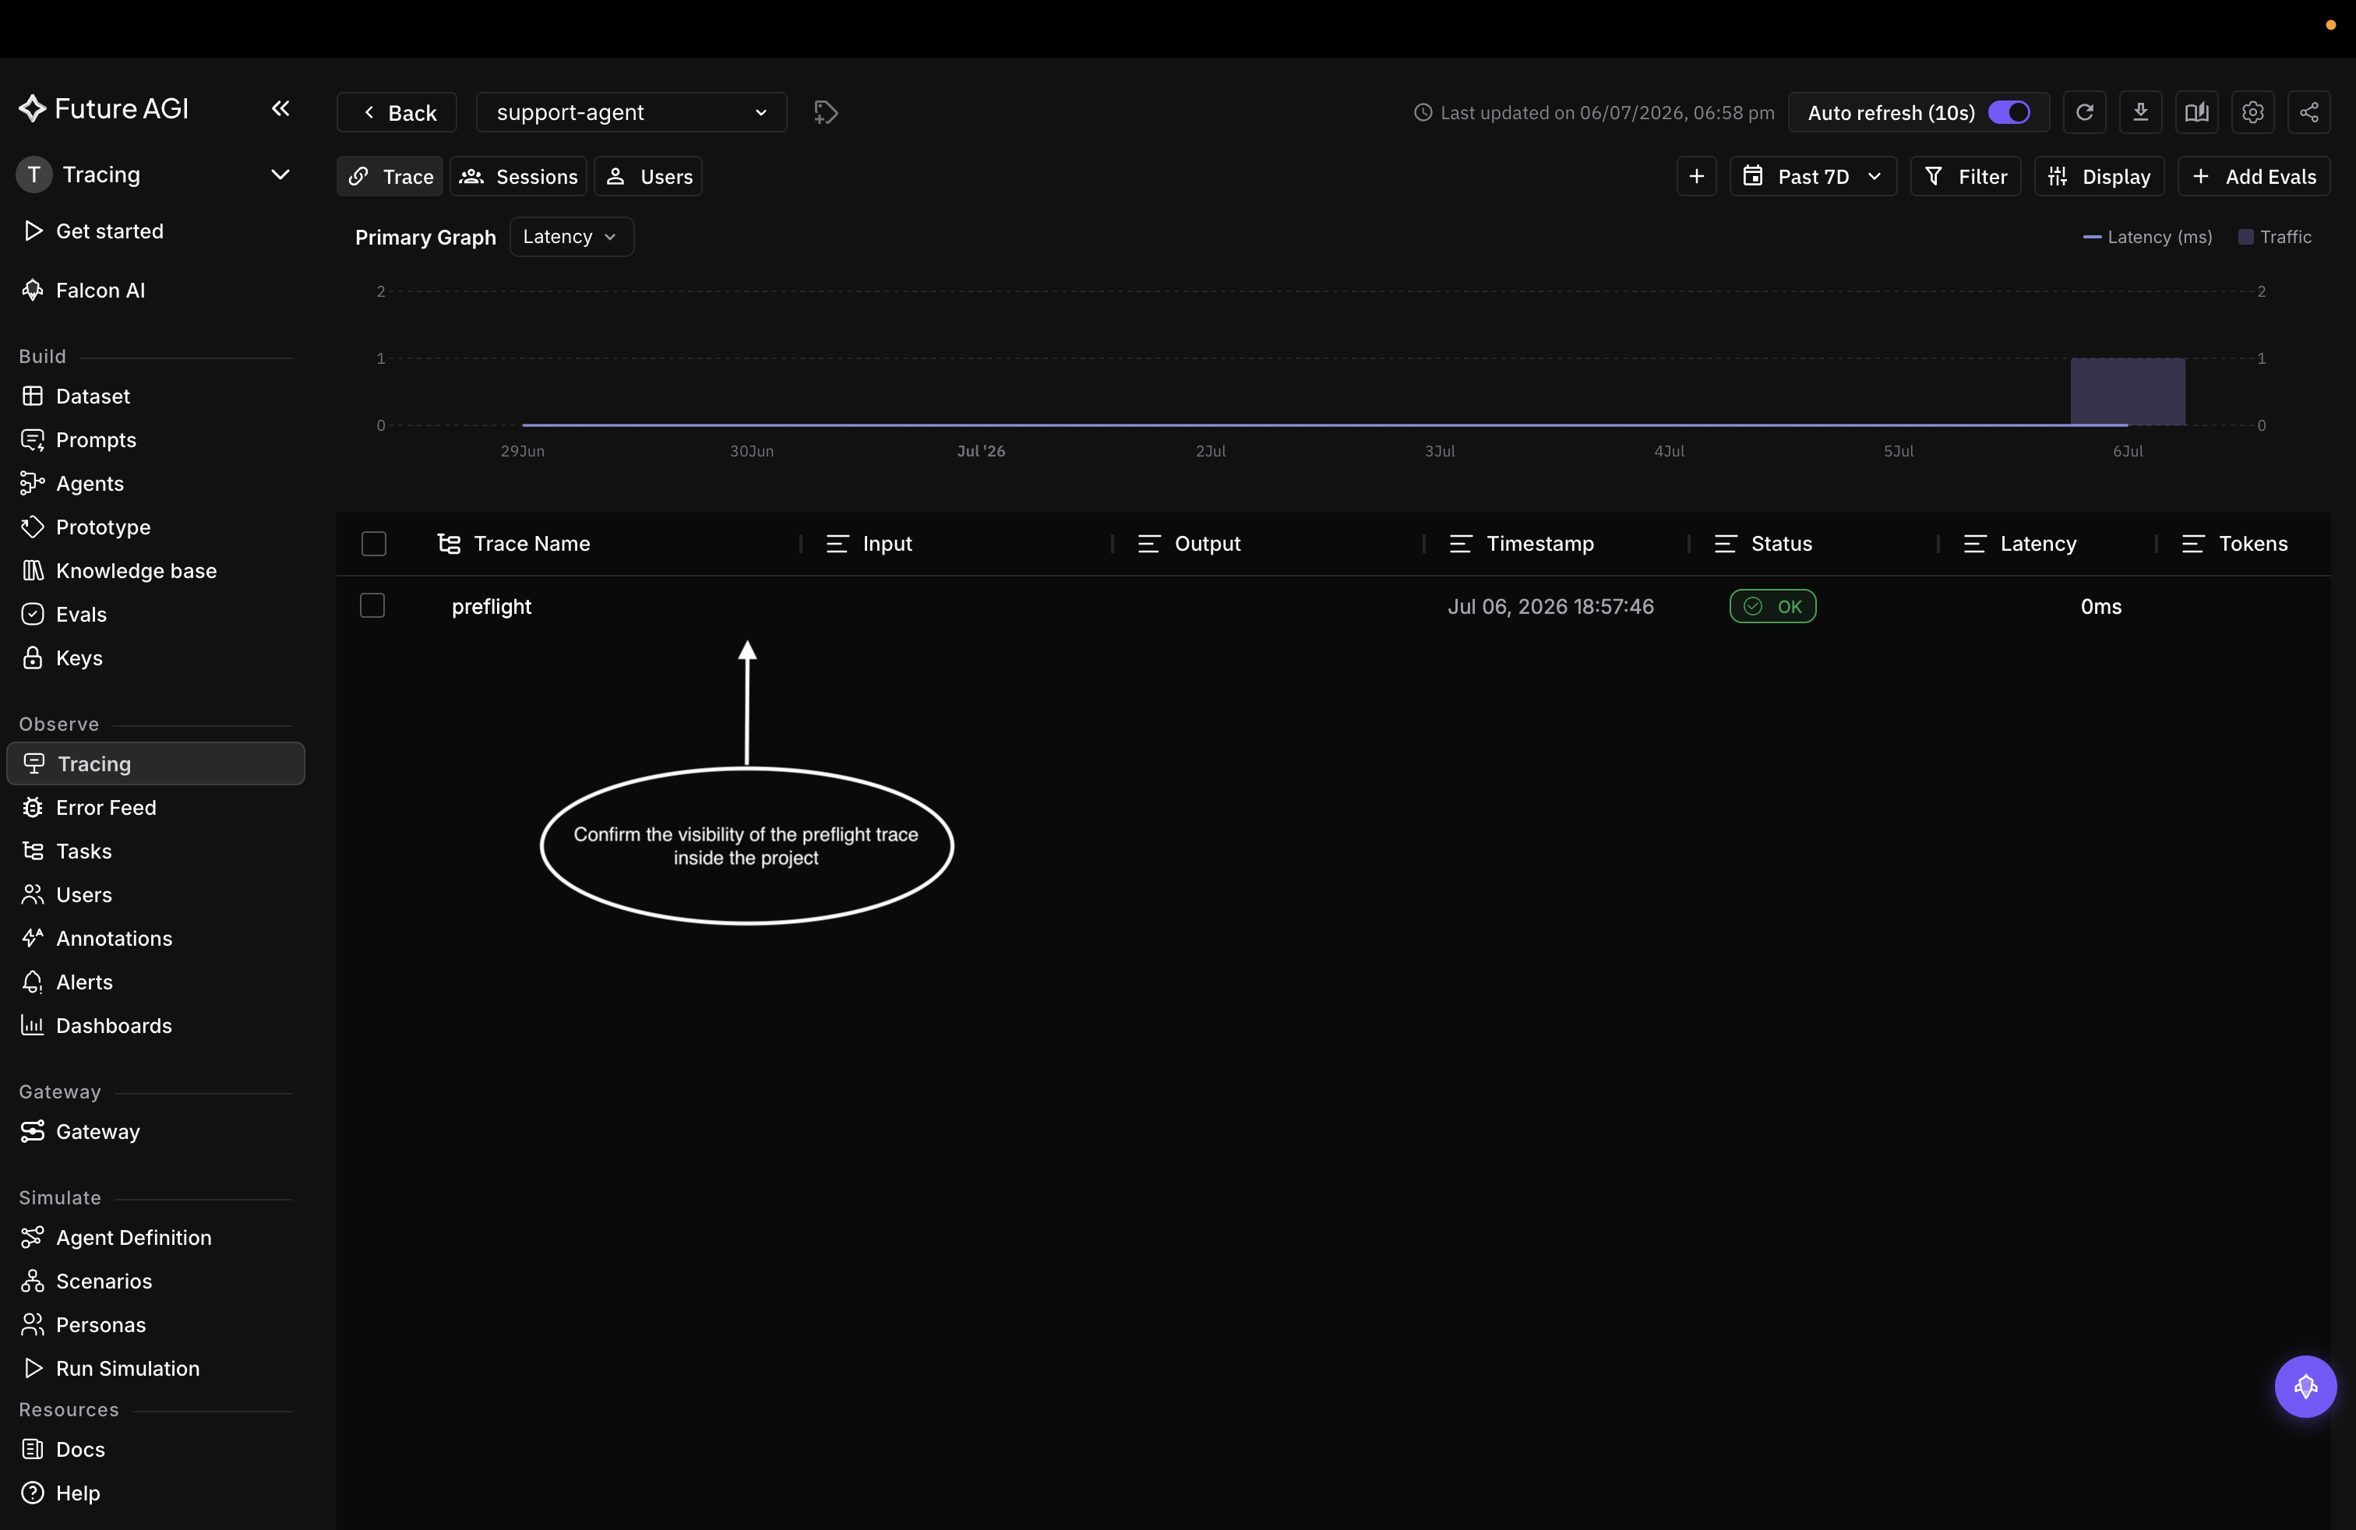Viewport: 2356px width, 1530px height.
Task: Click the OK status badge
Action: pyautogui.click(x=1772, y=605)
